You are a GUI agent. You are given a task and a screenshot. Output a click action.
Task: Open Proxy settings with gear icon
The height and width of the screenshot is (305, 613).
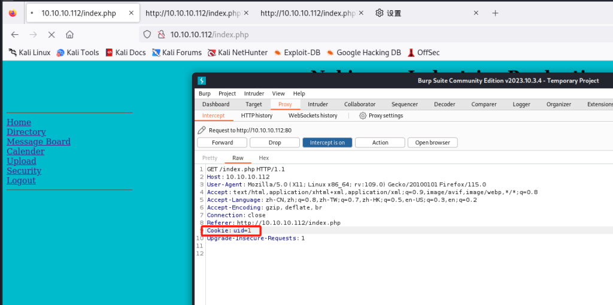point(381,116)
